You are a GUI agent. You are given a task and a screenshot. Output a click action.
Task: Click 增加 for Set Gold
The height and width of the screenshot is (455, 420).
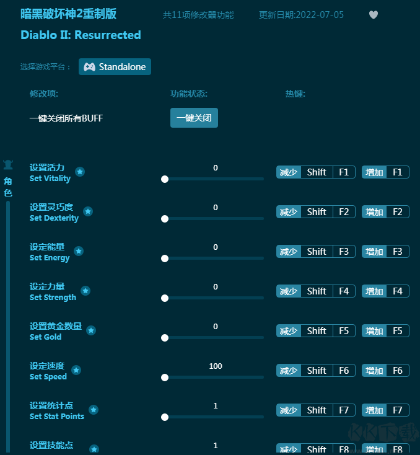click(374, 331)
